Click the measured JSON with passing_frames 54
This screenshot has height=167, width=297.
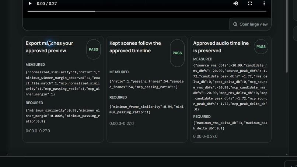[146, 84]
